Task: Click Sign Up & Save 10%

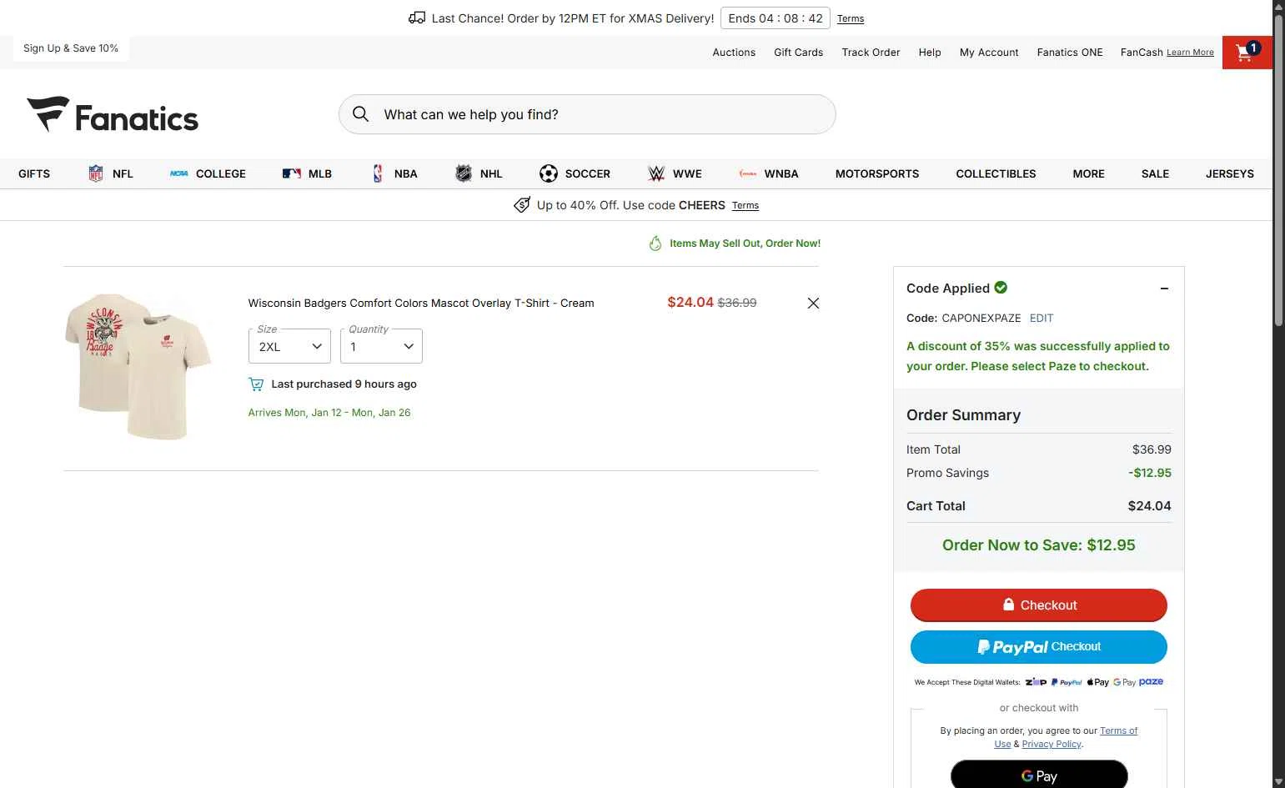Action: (71, 48)
